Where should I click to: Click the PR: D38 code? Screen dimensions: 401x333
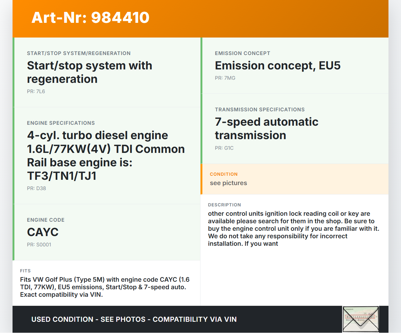(x=36, y=188)
